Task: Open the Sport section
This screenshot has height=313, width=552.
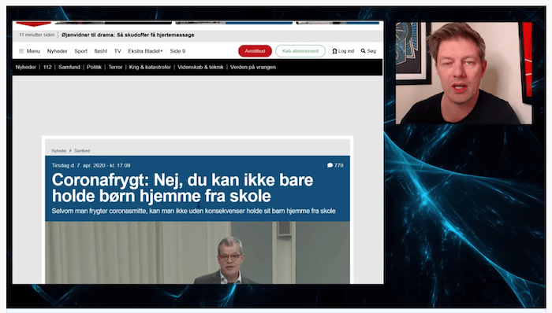Action: pyautogui.click(x=80, y=51)
